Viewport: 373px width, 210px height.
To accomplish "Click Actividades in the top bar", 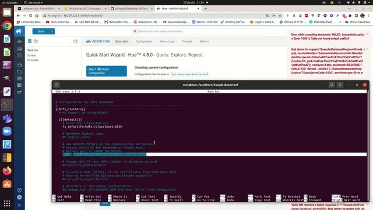I will click(x=10, y=2).
